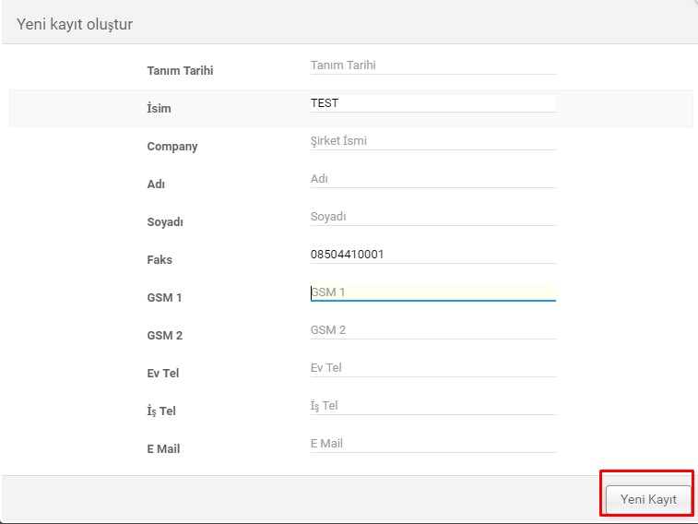Select the Adı input field
This screenshot has height=524, width=698.
click(x=432, y=179)
